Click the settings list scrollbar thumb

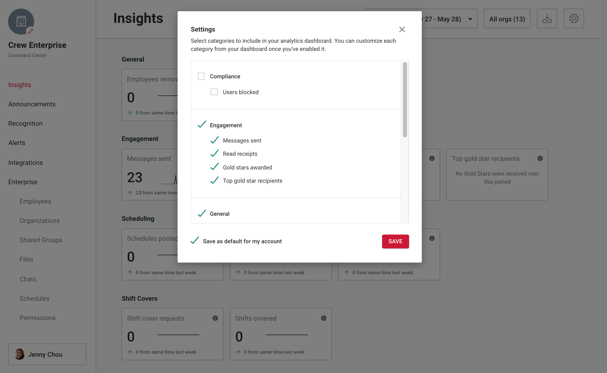coord(405,100)
